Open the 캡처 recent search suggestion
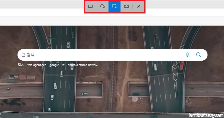The height and width of the screenshot is (118, 224). 21,65
